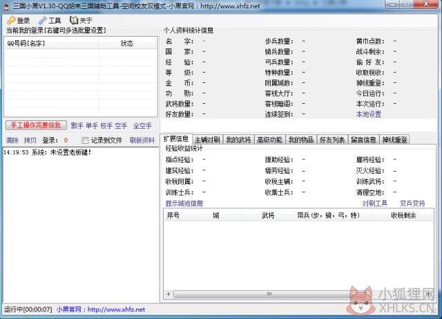Click the left arrow of the horizontal scrollbar
Screen dimensions: 442x319
pyautogui.click(x=169, y=294)
